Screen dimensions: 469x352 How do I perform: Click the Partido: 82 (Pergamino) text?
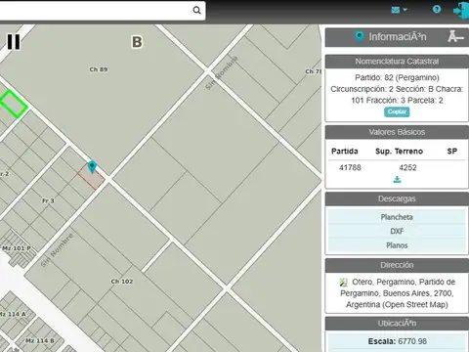click(x=397, y=77)
